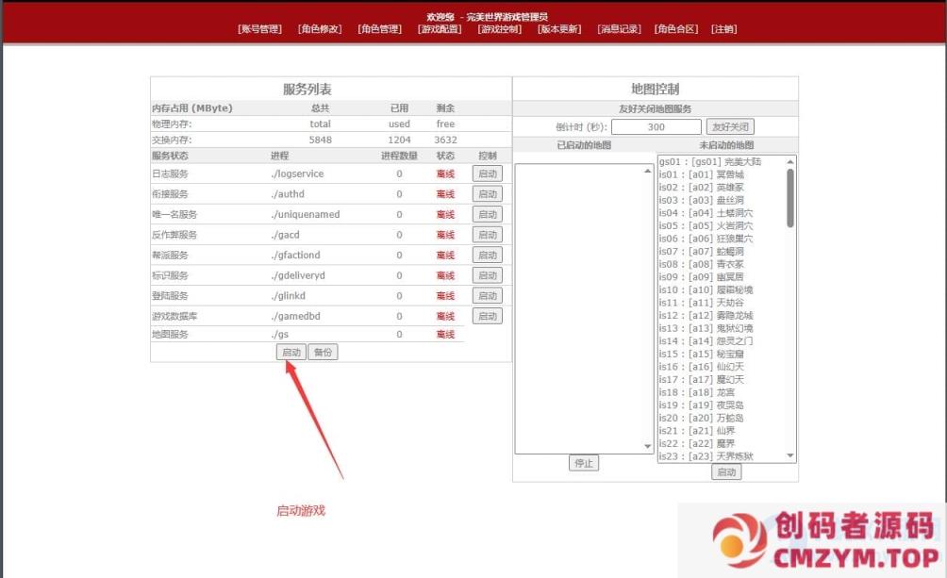Start the 游戏数据库 gamedbd service
Viewport: 947px width, 578px height.
click(x=488, y=316)
